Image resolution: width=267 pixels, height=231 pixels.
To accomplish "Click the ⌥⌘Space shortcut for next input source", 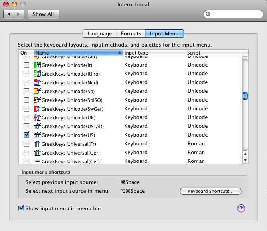I will (x=133, y=191).
